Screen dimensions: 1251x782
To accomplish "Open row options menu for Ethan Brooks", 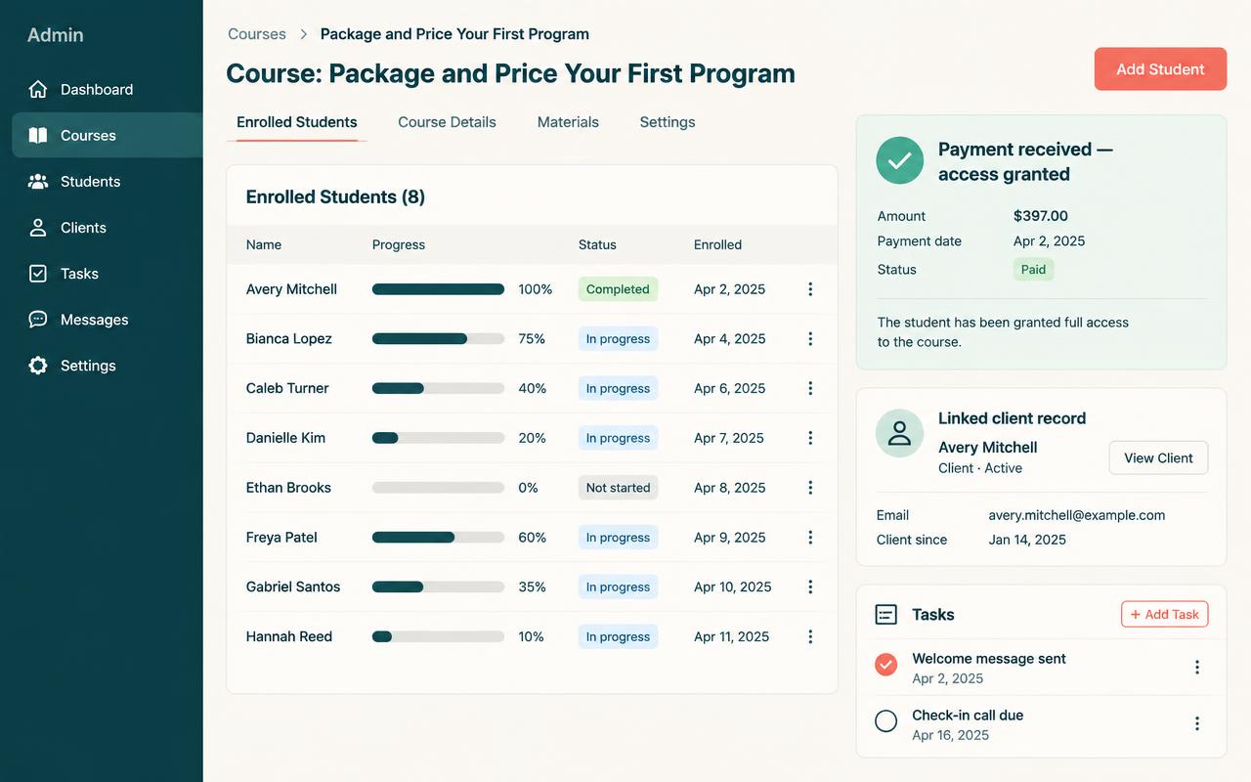I will [x=810, y=488].
